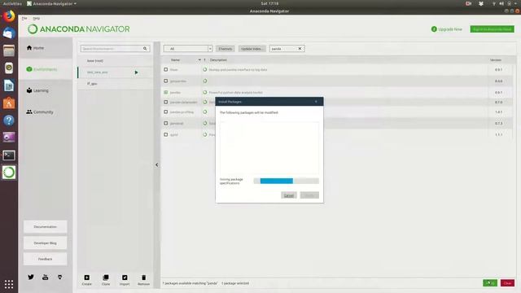The image size is (521, 293).
Task: Click the magnifier in Search Environments
Action: (x=145, y=49)
